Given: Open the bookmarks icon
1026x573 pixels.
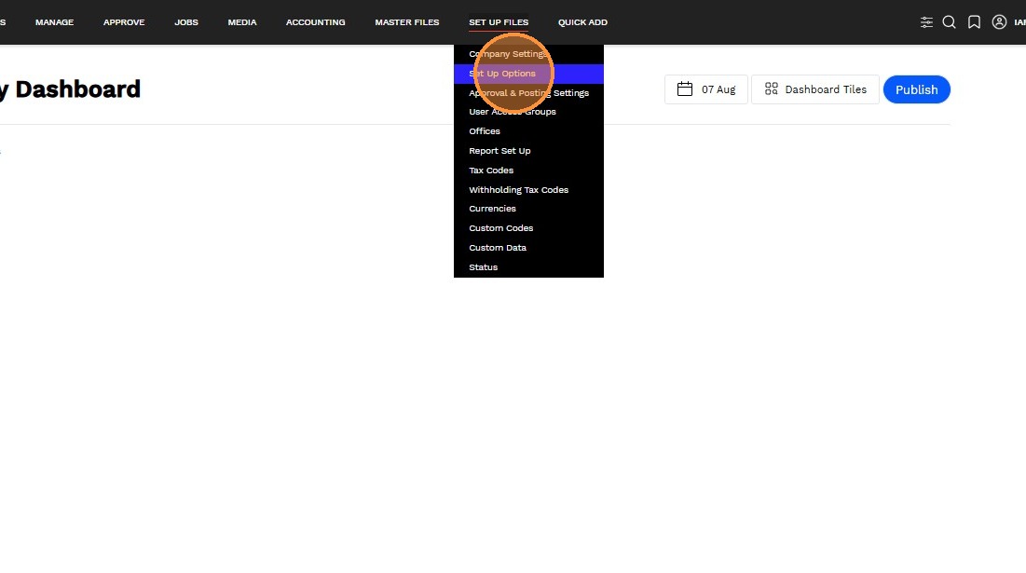Looking at the screenshot, I should click(x=974, y=22).
